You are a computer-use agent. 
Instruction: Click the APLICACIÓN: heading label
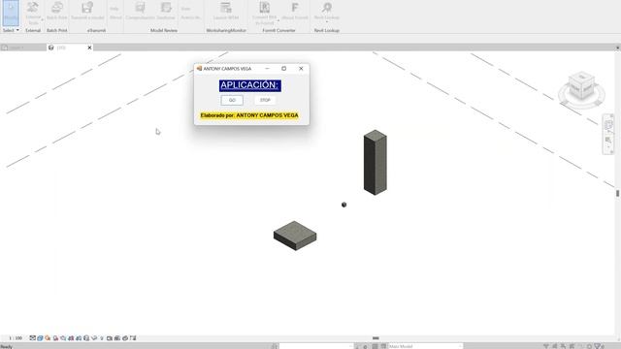(x=250, y=85)
